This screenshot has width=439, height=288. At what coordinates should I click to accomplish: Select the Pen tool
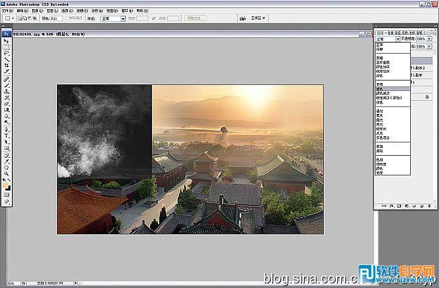pyautogui.click(x=7, y=130)
